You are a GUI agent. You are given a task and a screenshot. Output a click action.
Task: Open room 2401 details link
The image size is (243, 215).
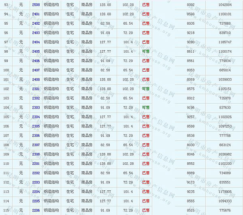pyautogui.click(x=36, y=14)
